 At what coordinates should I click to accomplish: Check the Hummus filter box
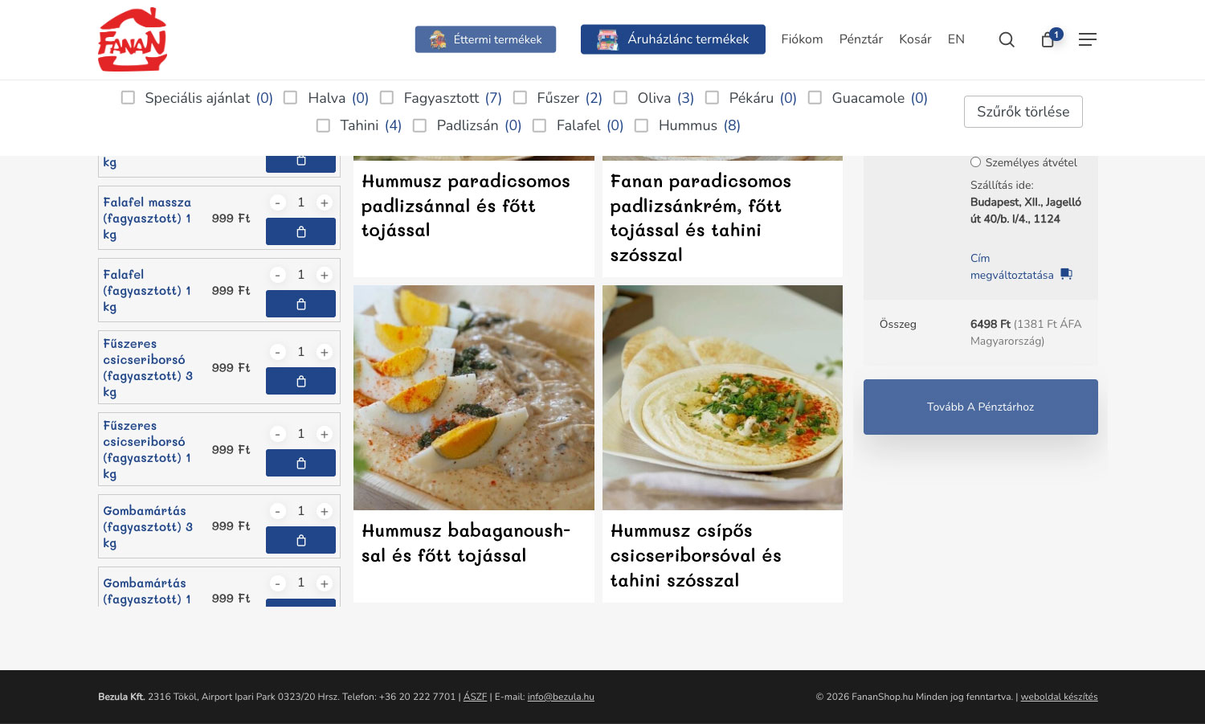pos(642,125)
